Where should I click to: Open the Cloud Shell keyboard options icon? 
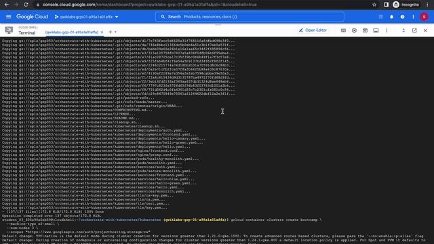click(343, 30)
